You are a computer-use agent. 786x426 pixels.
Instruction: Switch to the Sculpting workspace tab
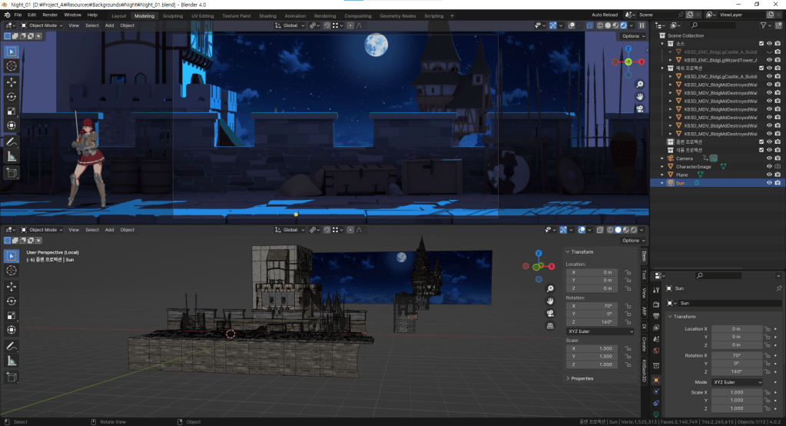173,15
